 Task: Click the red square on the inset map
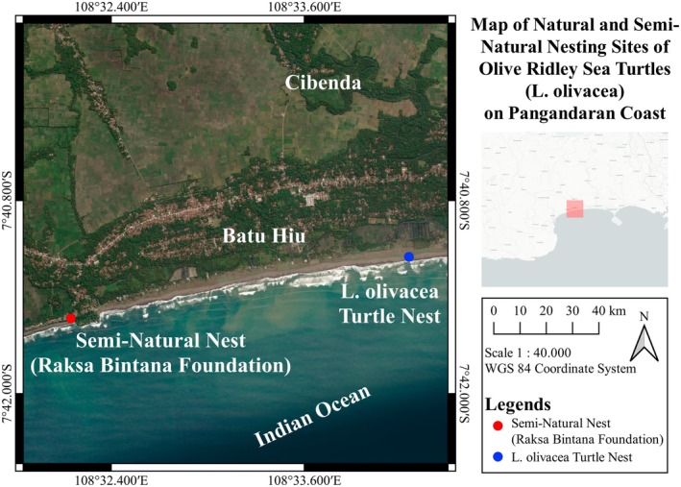(x=574, y=208)
